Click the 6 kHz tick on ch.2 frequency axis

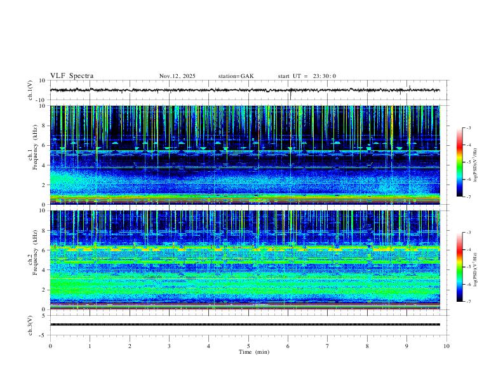[x=44, y=250]
